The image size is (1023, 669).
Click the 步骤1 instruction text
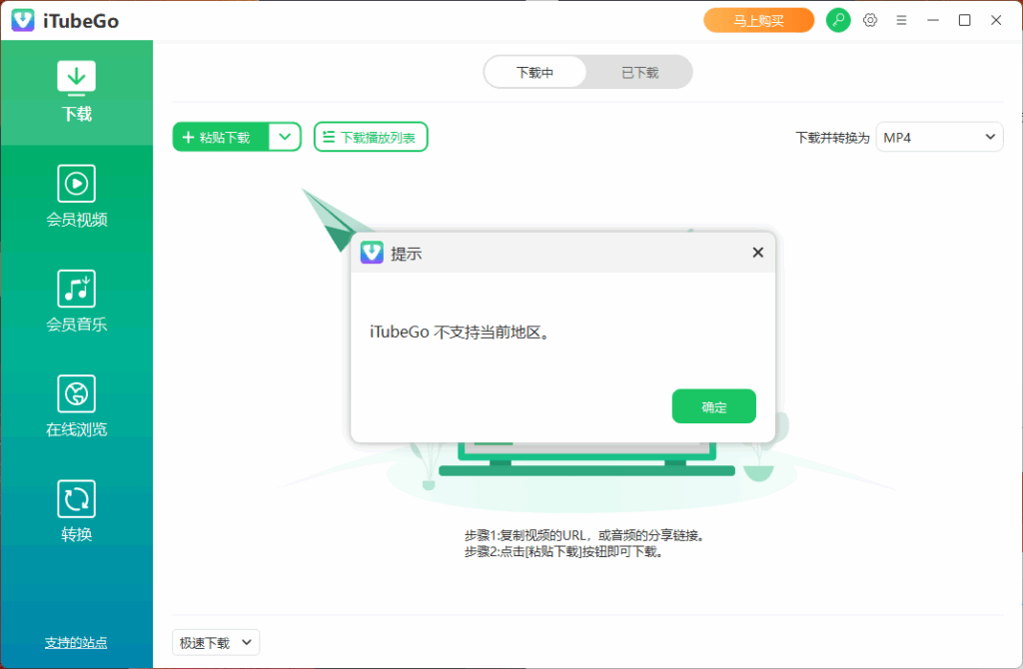pos(585,535)
